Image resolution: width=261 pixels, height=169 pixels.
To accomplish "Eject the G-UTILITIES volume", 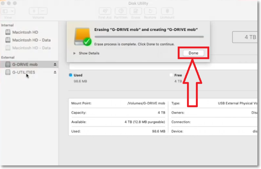I will pyautogui.click(x=55, y=73).
